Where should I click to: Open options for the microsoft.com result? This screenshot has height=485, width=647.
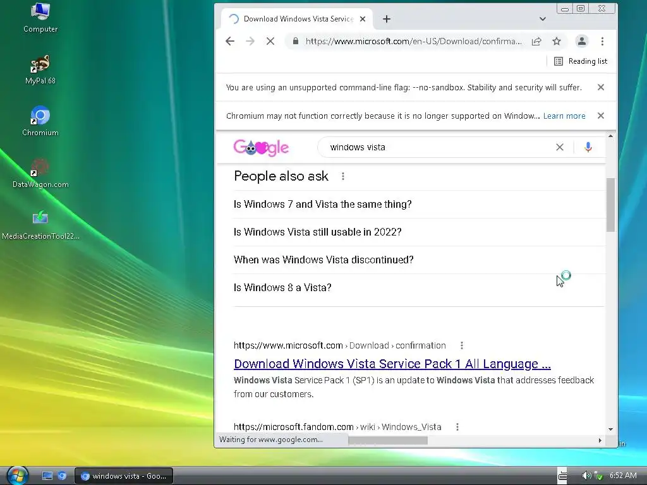(x=462, y=345)
